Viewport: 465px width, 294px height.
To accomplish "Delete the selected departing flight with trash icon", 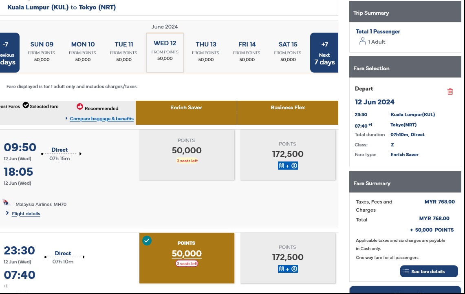I will click(450, 92).
